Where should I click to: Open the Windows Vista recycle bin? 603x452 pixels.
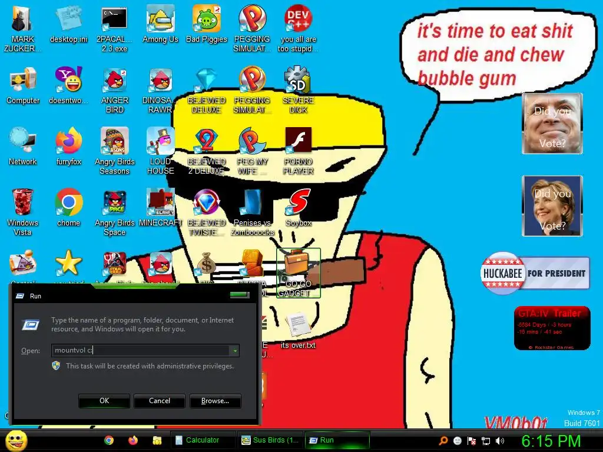22,212
